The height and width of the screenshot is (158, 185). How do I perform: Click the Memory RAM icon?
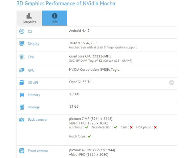coord(22,95)
